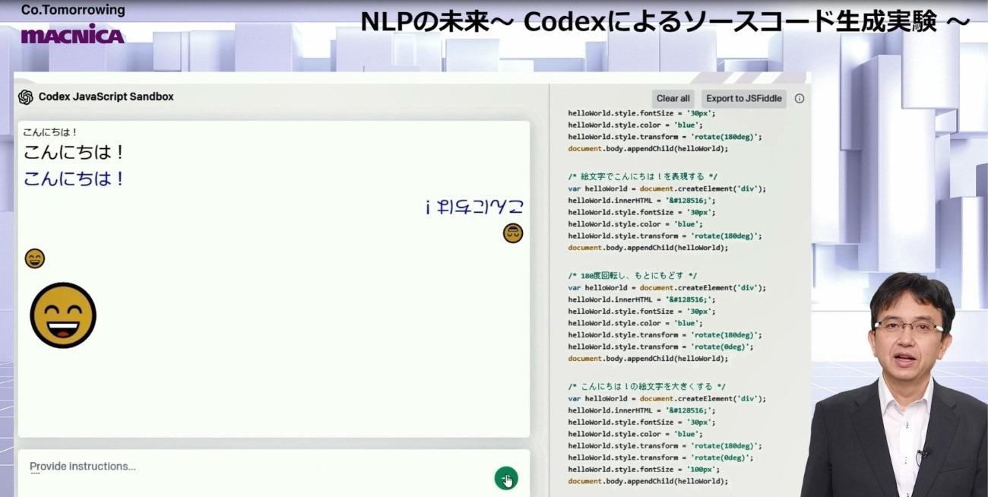Select the large grinning emoji in the output
This screenshot has height=497, width=988.
tap(63, 315)
